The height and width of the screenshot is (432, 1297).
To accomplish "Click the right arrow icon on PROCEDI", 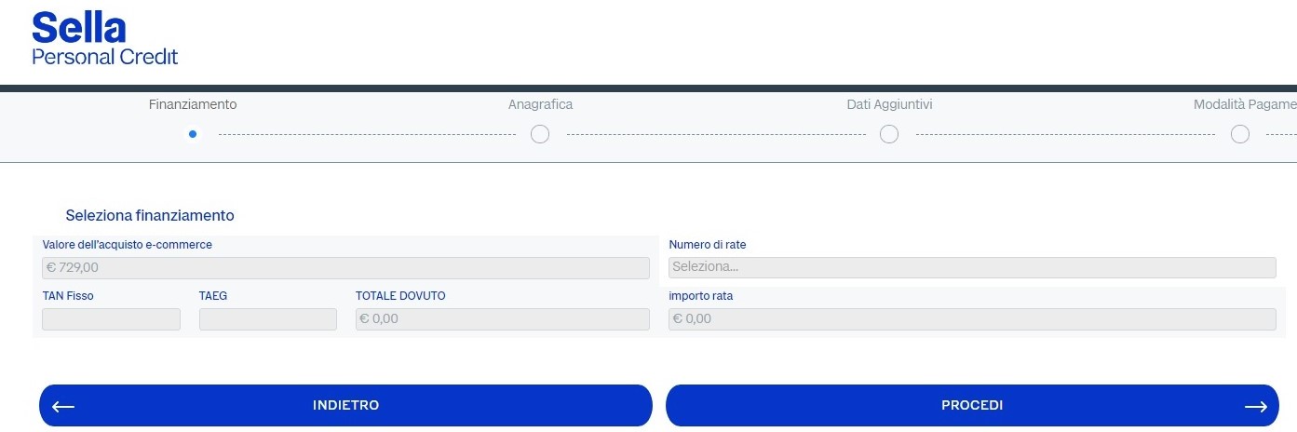I will [1255, 406].
